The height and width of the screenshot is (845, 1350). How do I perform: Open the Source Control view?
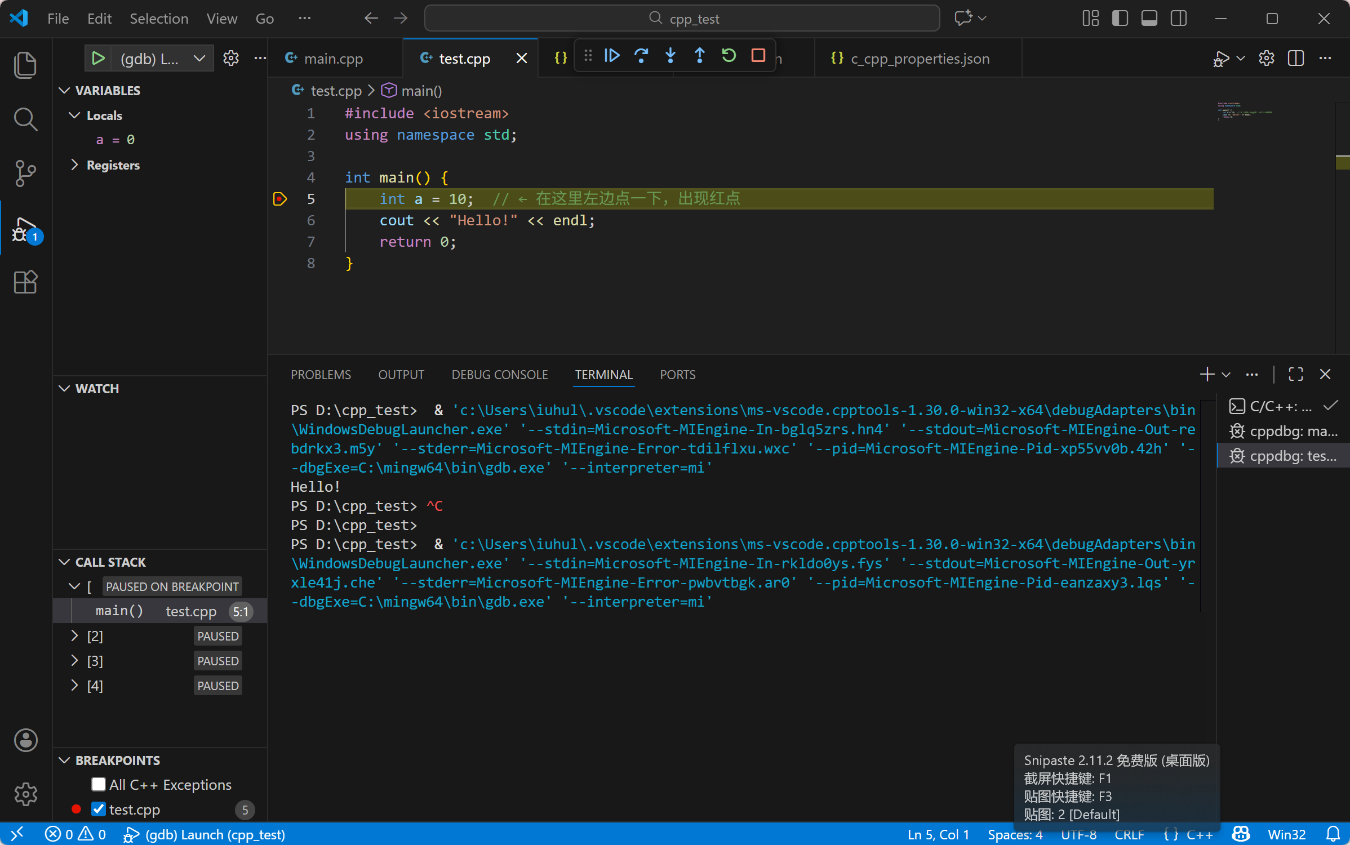[25, 173]
